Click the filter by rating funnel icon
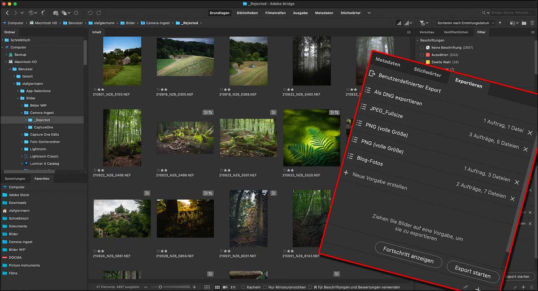The width and height of the screenshot is (538, 291). [422, 23]
